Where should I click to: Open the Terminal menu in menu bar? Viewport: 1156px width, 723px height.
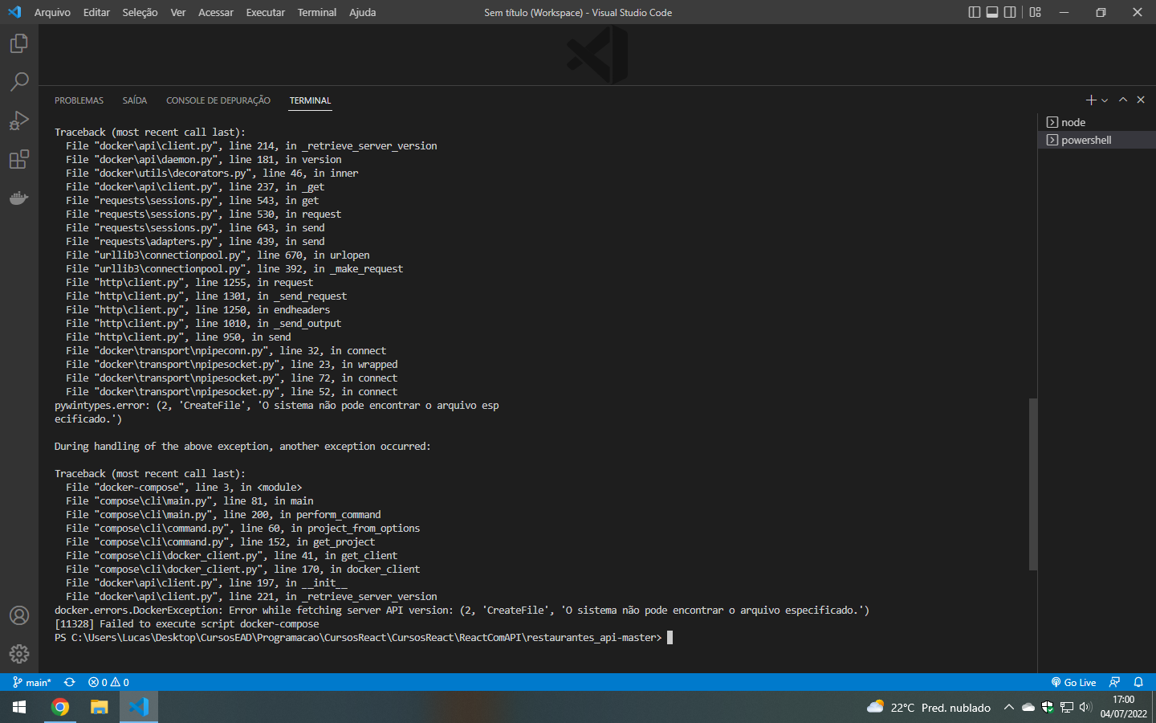pos(317,12)
